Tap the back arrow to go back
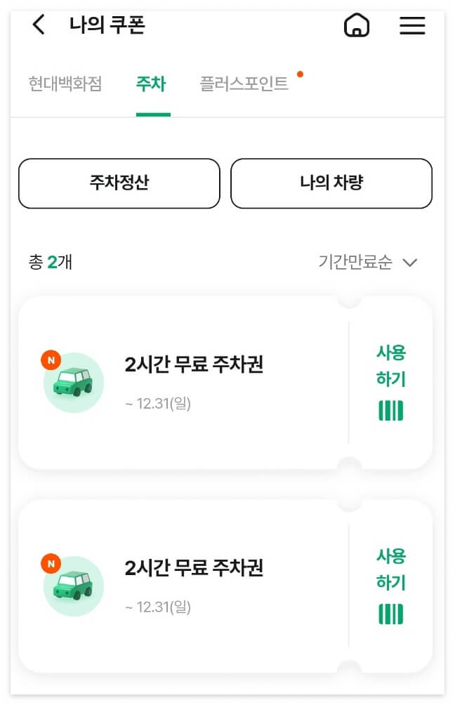The width and height of the screenshot is (455, 705). pyautogui.click(x=37, y=25)
